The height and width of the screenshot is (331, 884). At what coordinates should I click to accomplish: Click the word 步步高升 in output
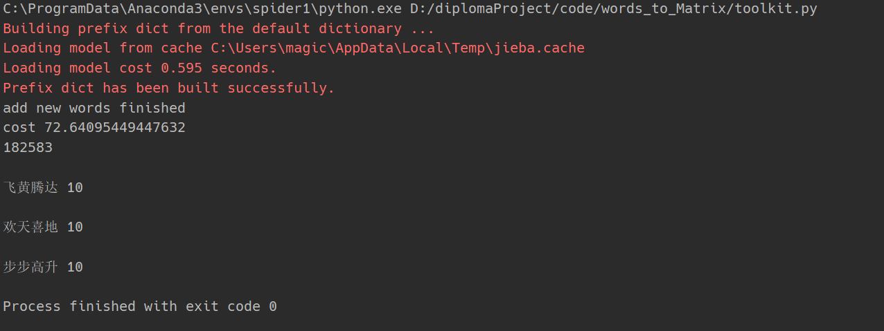coord(30,267)
